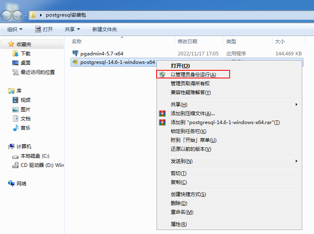Viewport: 314px width, 234px height.
Task: Click the postgresql安装包 address bar segment
Action: [66, 15]
